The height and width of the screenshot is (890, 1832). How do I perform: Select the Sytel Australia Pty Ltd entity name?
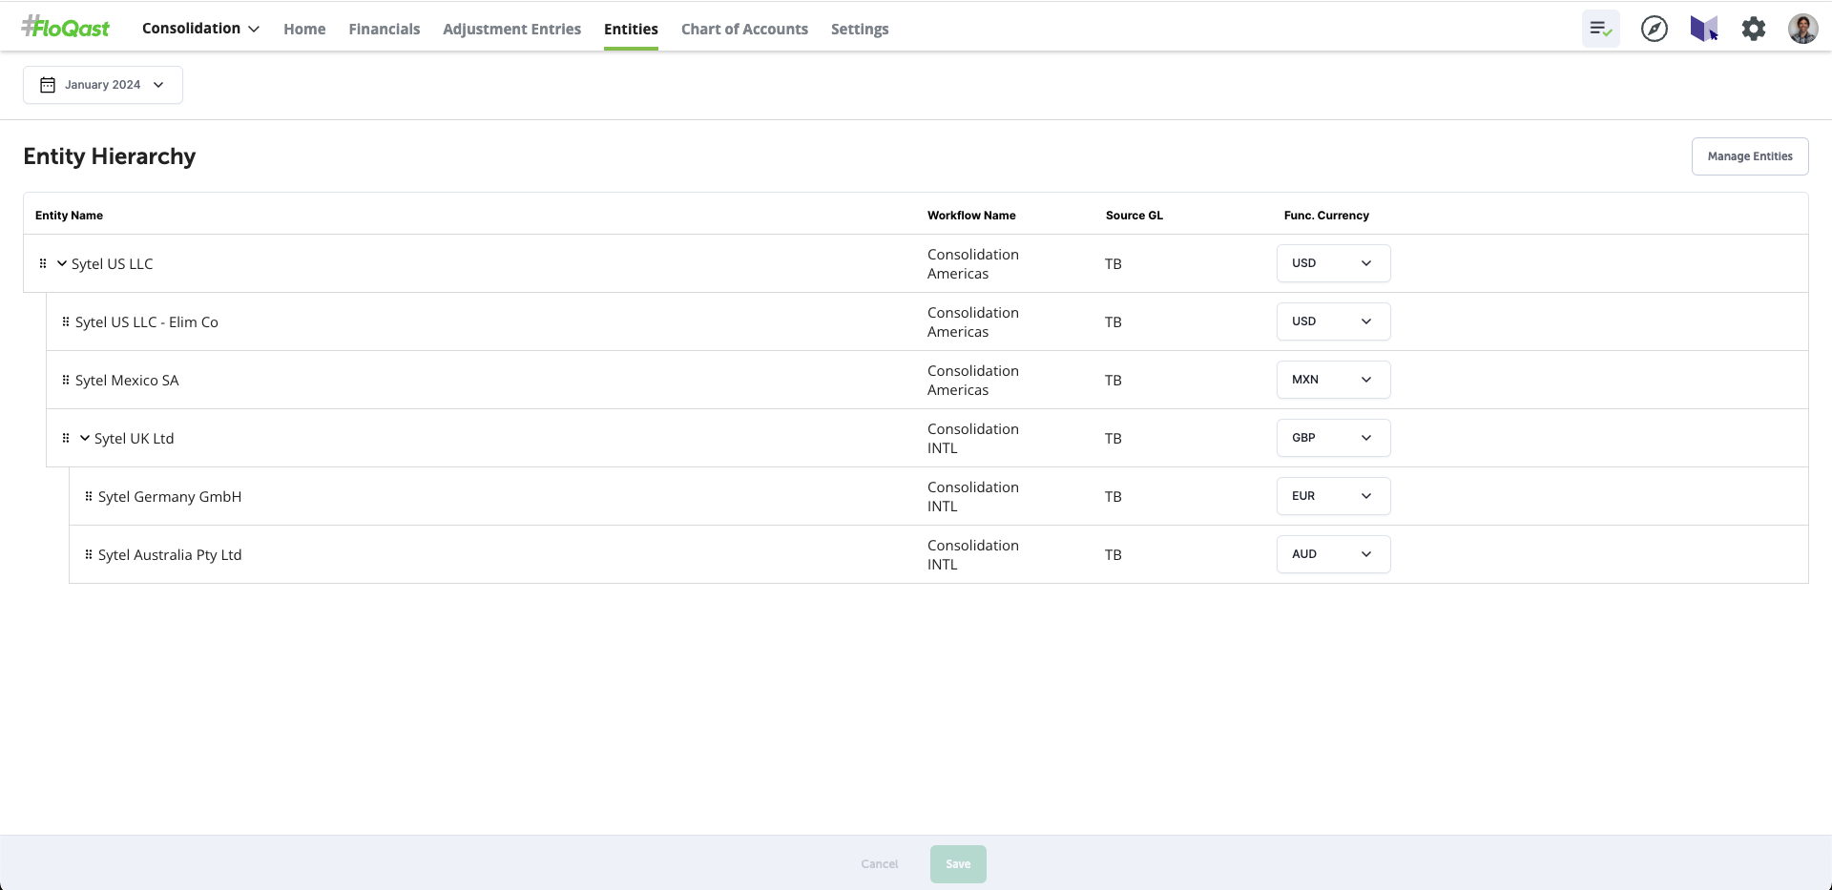170,555
